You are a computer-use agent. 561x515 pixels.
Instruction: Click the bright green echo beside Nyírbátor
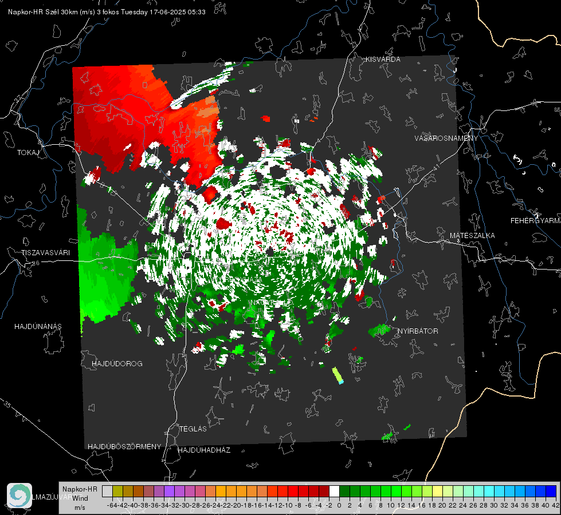tap(379, 330)
